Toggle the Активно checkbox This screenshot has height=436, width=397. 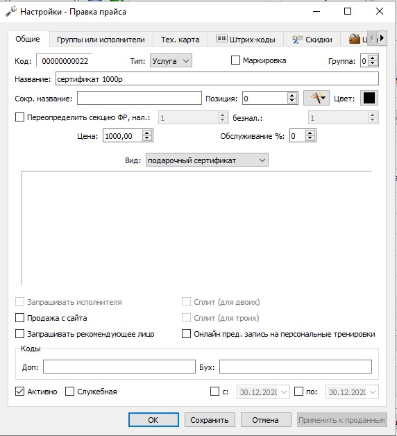pos(19,392)
